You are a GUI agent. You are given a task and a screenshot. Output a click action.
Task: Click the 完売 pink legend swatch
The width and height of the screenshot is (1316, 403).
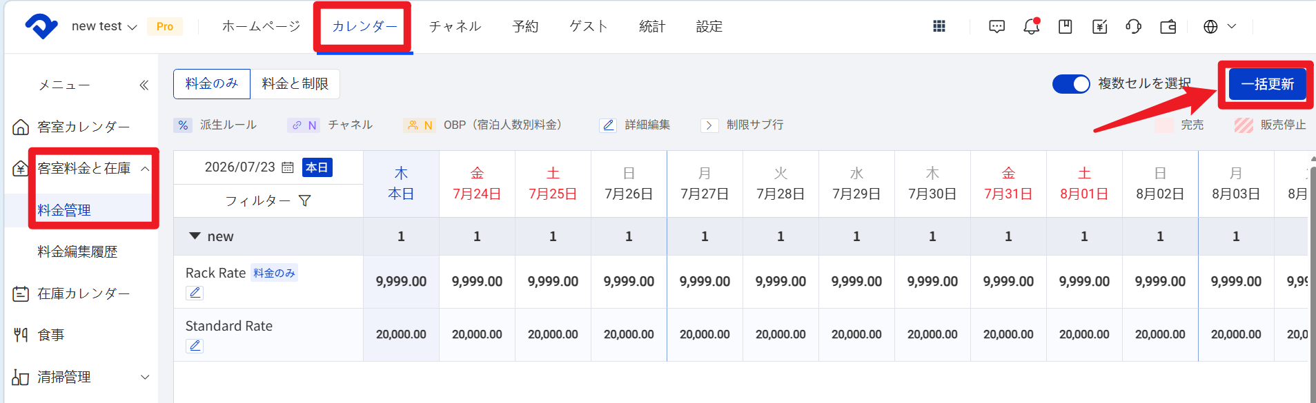point(1164,125)
